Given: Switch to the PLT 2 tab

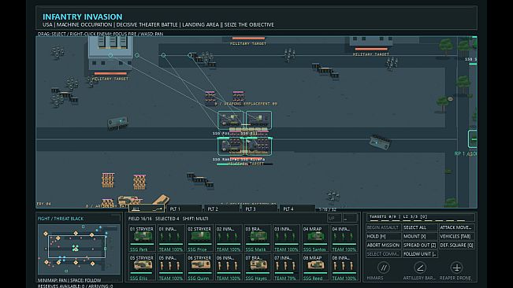Looking at the screenshot, I should click(221, 209).
